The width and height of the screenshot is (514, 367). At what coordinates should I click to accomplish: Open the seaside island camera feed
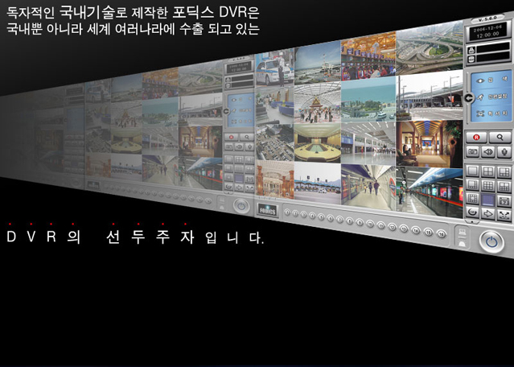pos(368,101)
